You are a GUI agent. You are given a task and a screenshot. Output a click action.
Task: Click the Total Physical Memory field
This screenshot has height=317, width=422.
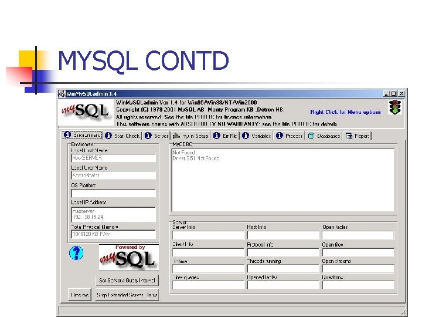(x=113, y=234)
